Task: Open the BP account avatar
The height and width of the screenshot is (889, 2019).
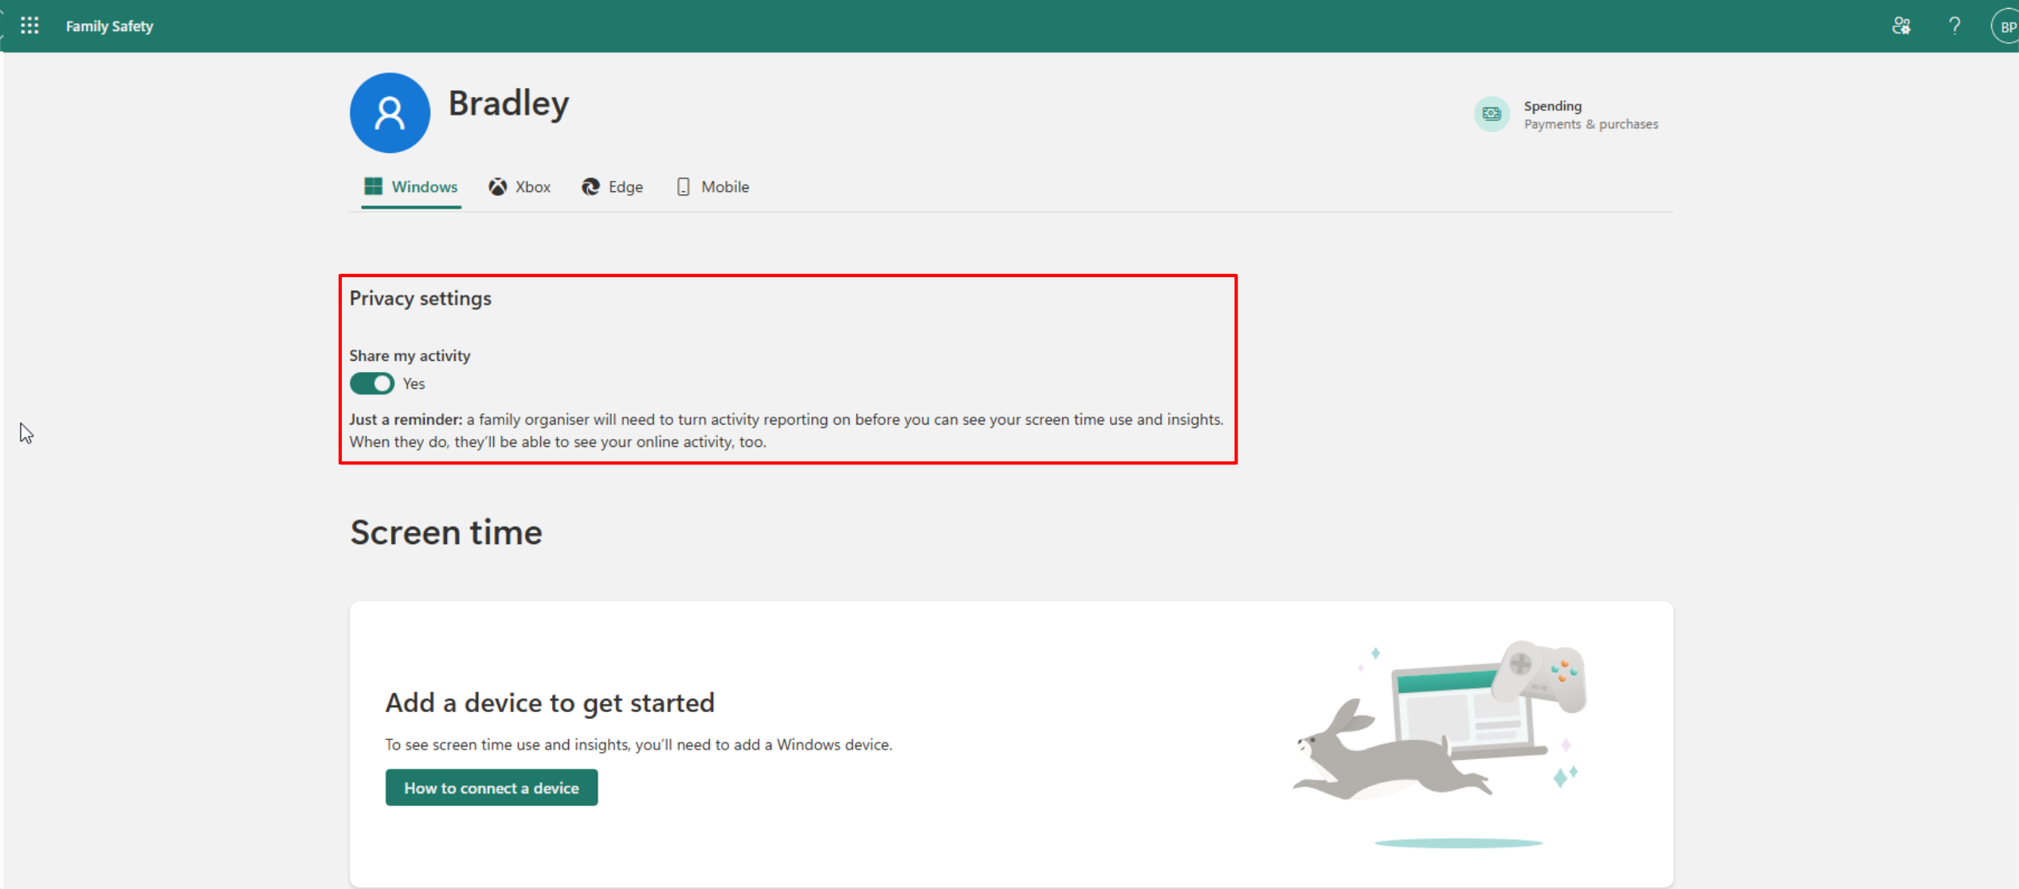Action: (x=2006, y=26)
